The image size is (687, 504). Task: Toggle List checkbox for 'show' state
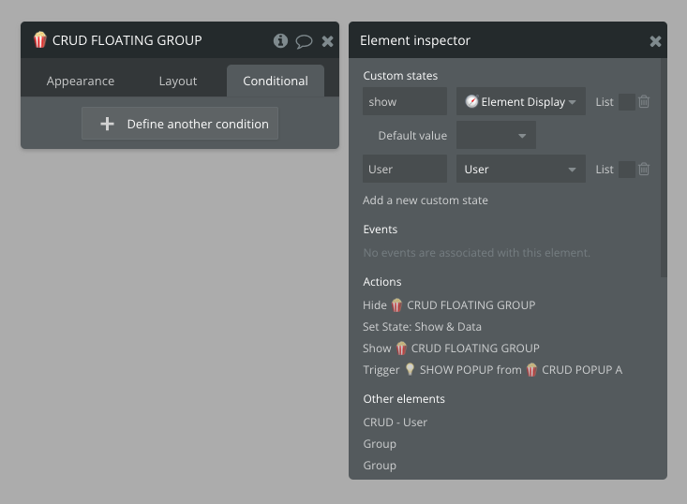point(626,102)
